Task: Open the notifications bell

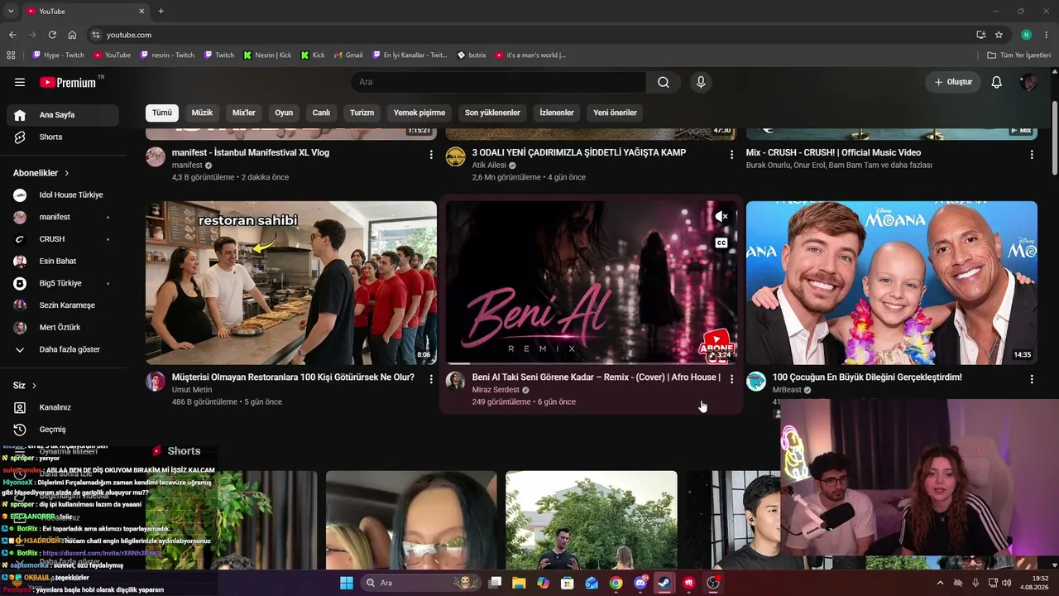Action: pyautogui.click(x=997, y=82)
